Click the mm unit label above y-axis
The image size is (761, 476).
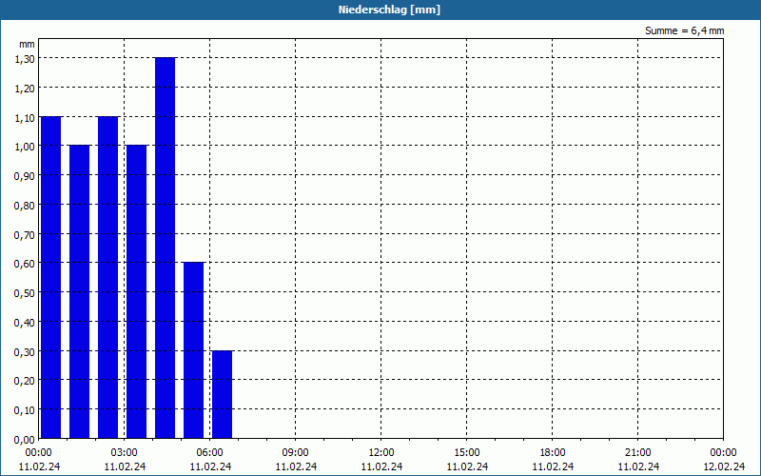click(27, 44)
